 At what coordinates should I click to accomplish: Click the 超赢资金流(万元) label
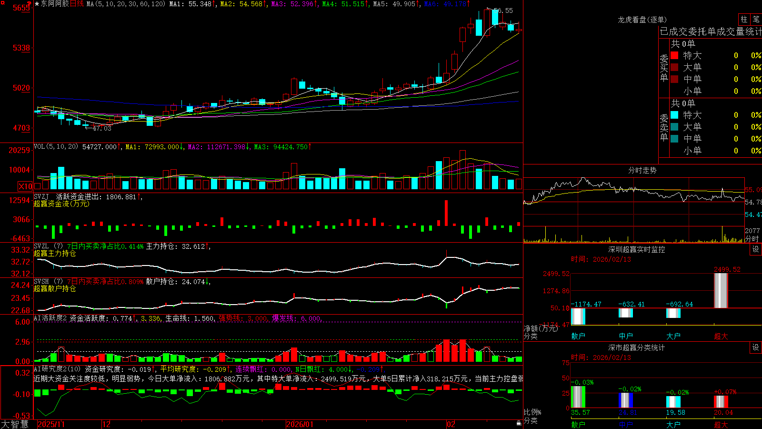coord(61,204)
